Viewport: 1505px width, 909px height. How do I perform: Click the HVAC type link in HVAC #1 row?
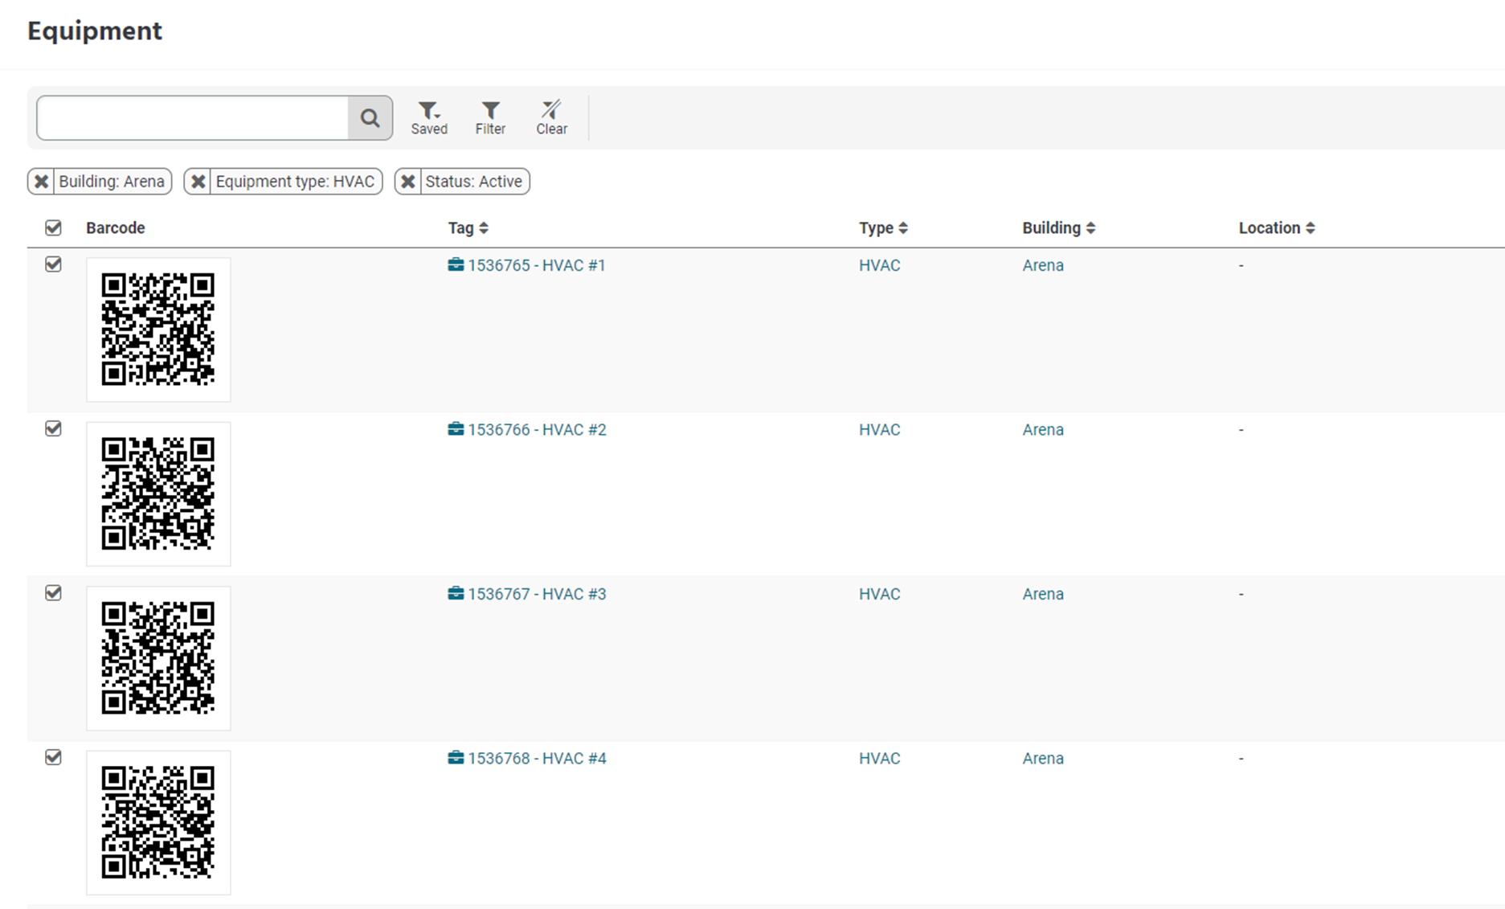coord(879,265)
